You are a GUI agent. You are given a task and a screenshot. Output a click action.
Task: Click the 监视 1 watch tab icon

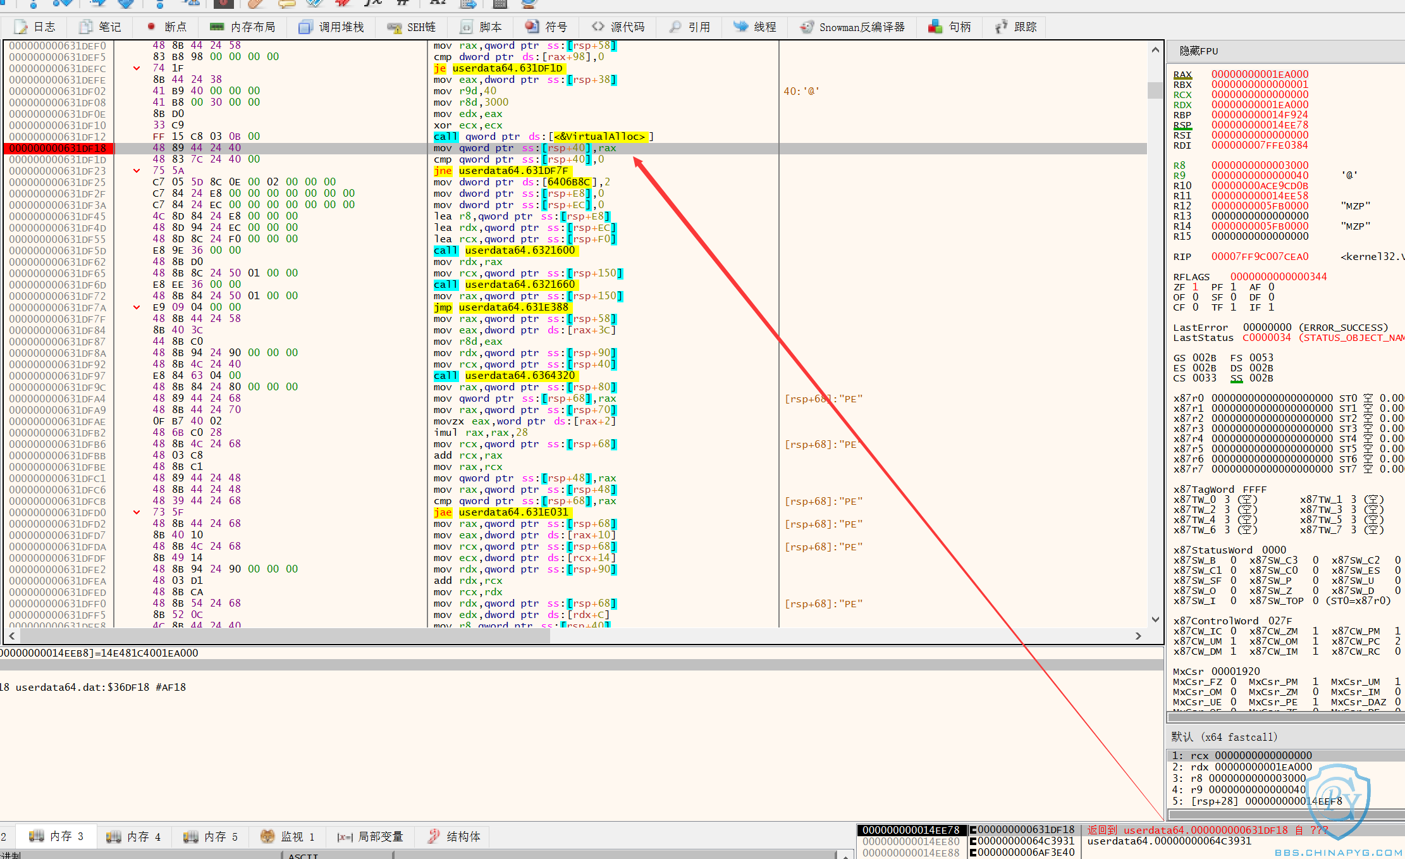coord(267,836)
